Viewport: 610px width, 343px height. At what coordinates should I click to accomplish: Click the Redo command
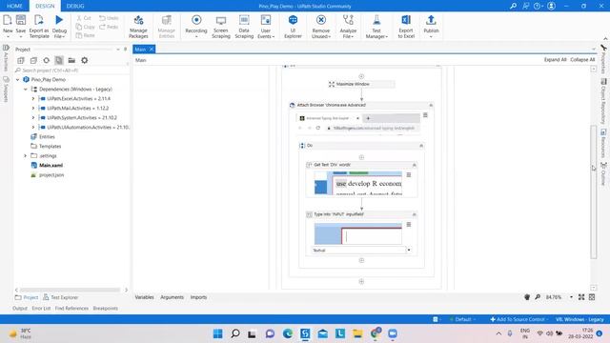(x=109, y=27)
